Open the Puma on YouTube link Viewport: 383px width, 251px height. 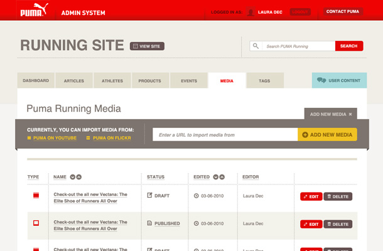(55, 138)
